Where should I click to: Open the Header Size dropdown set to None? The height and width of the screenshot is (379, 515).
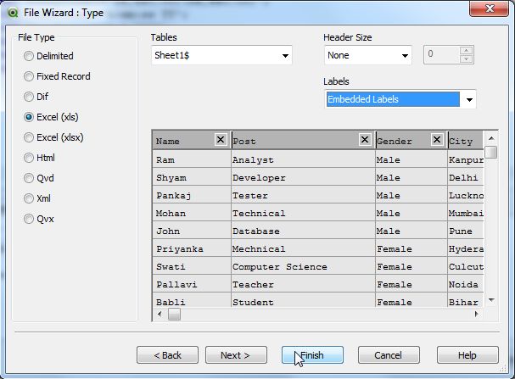point(368,55)
